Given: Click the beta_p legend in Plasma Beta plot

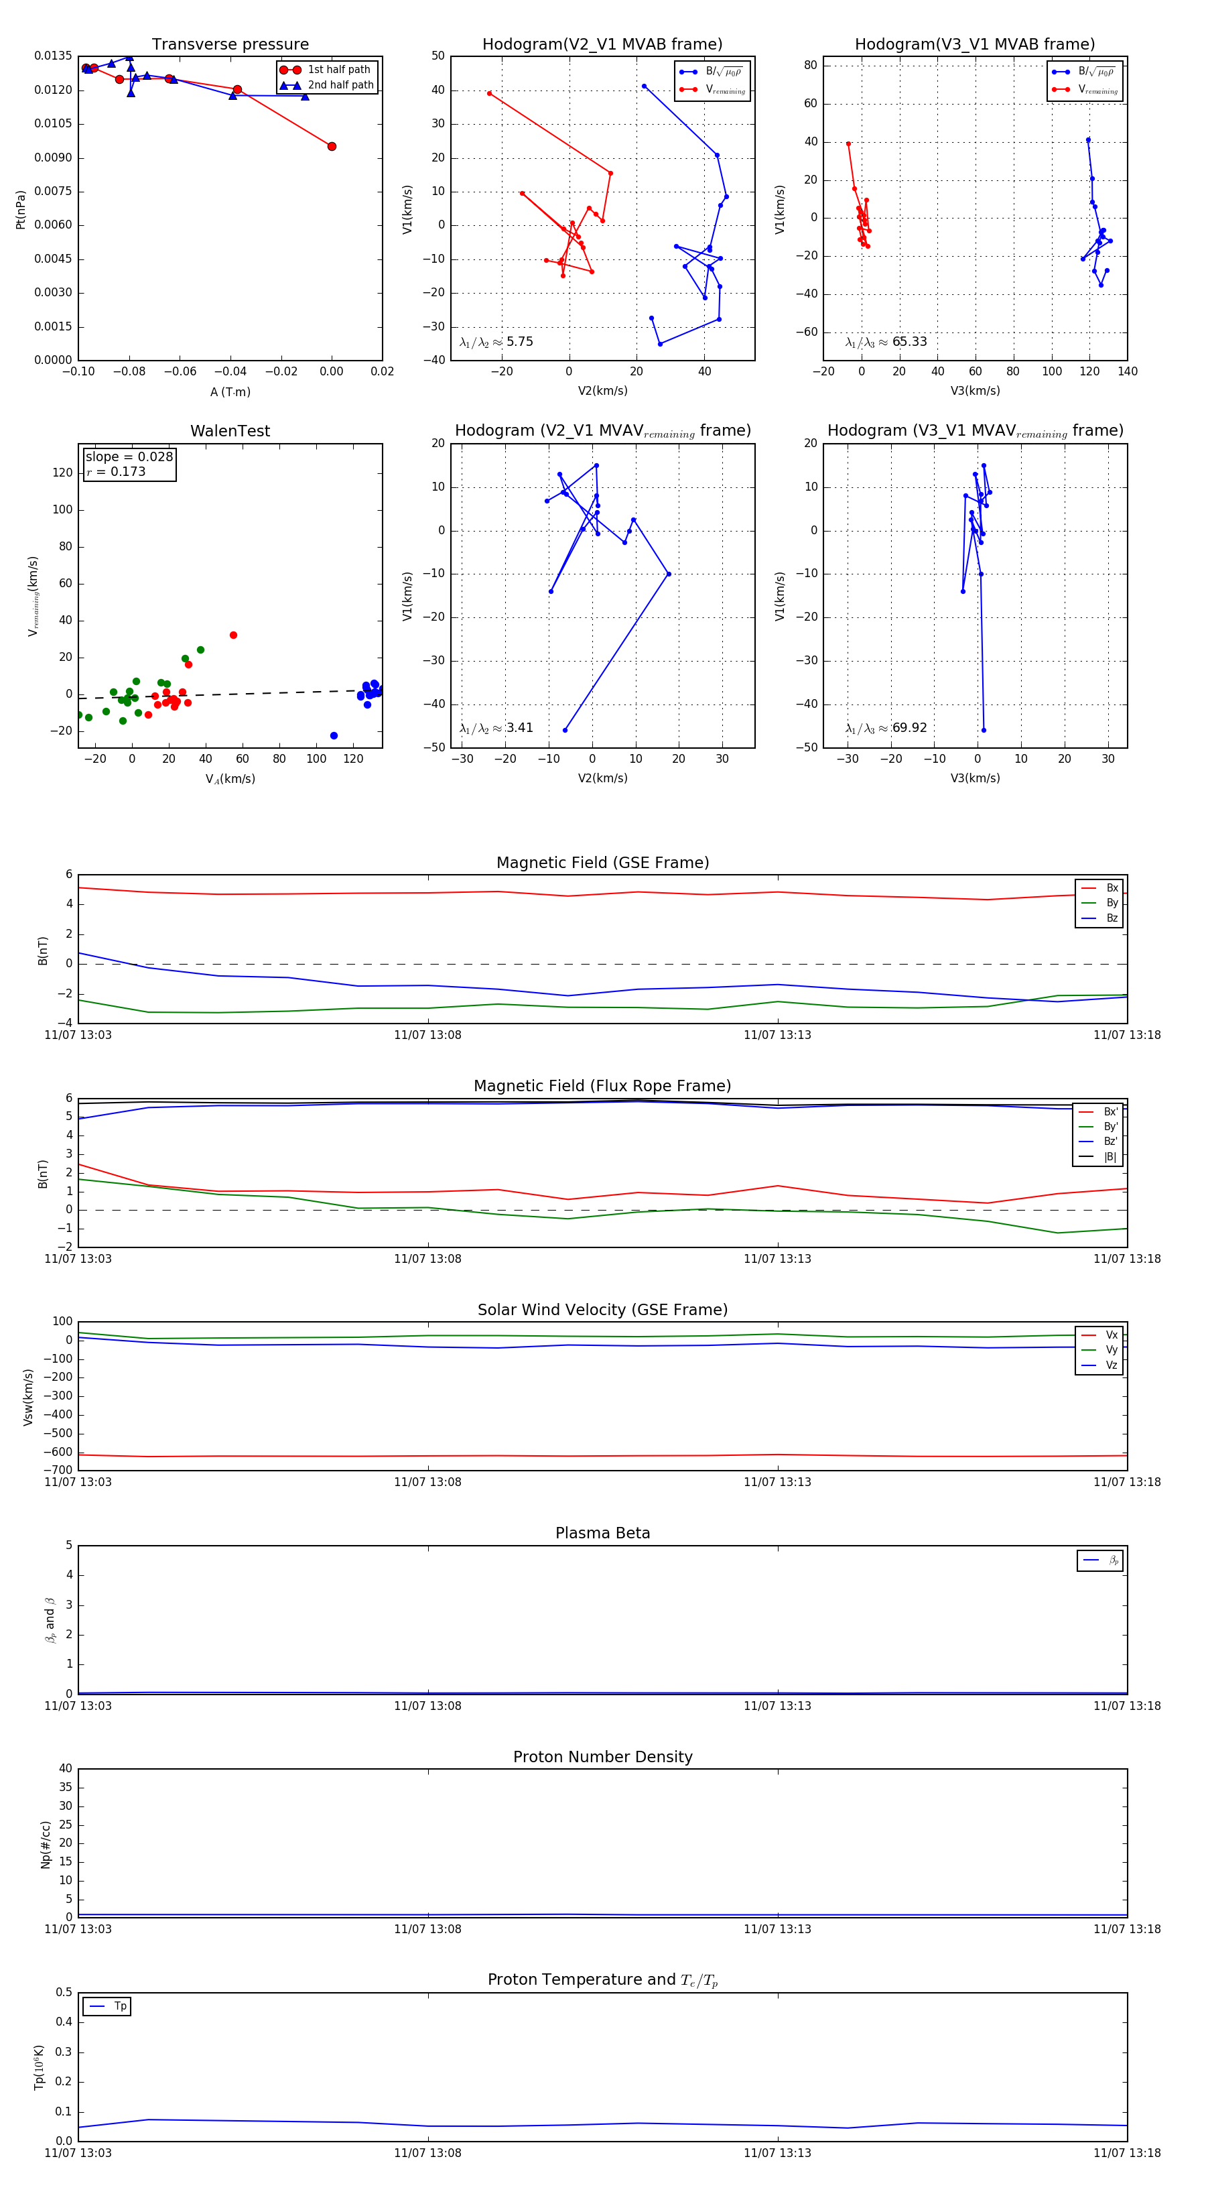Looking at the screenshot, I should click(1100, 1560).
